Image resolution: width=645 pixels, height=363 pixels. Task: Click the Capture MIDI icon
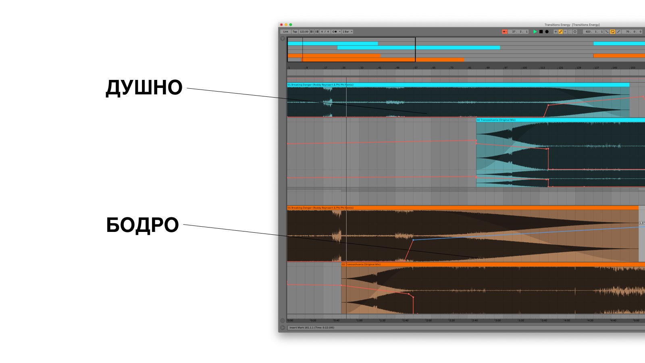570,31
